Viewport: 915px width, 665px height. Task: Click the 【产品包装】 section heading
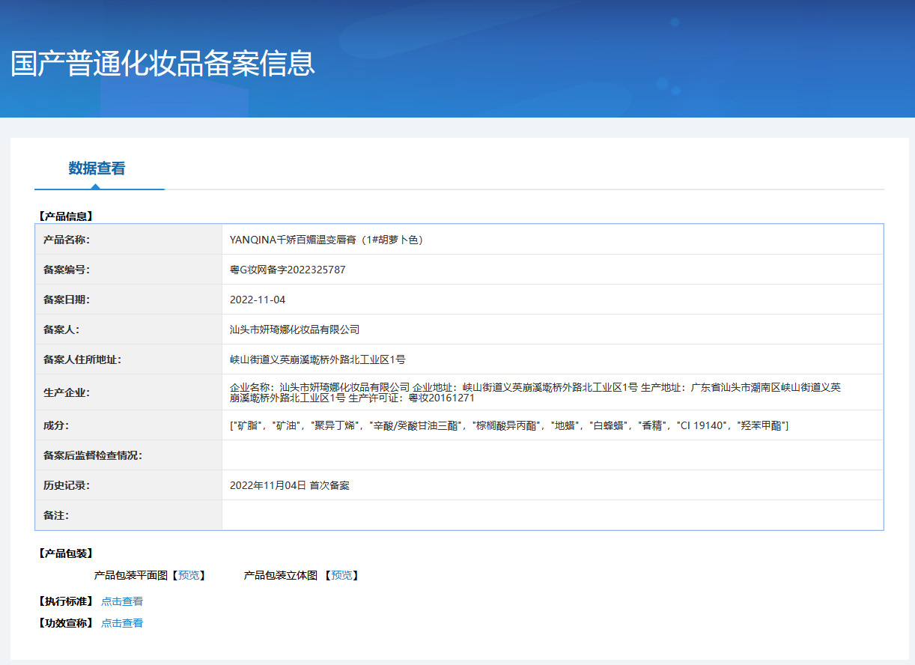click(65, 553)
